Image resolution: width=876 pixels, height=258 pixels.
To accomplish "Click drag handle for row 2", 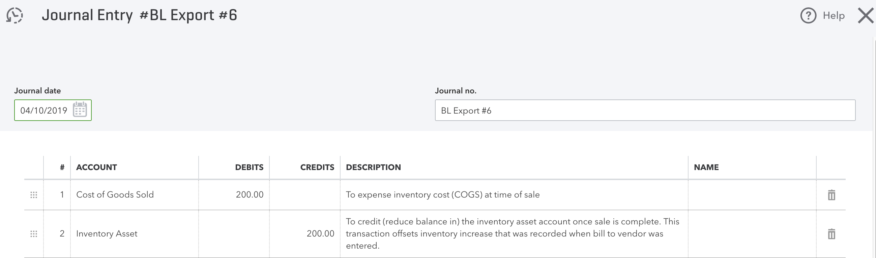I will pyautogui.click(x=34, y=234).
